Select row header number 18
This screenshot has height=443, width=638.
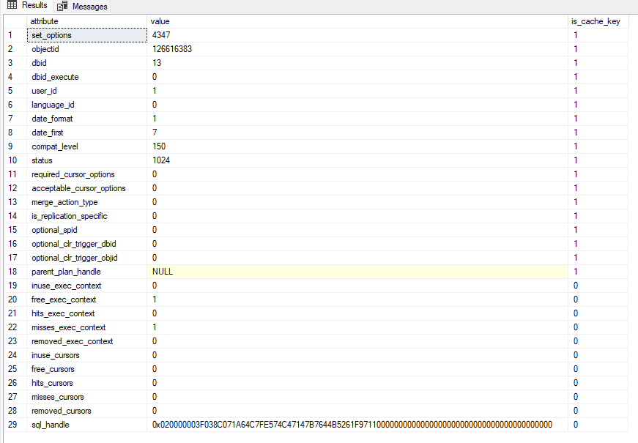tap(15, 272)
